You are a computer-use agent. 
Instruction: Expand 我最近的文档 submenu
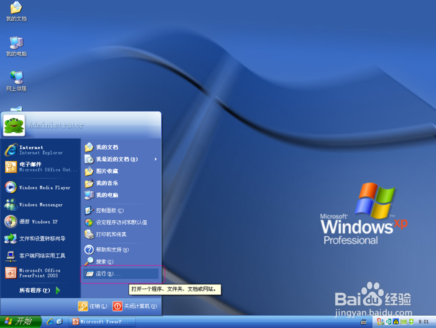click(x=121, y=159)
